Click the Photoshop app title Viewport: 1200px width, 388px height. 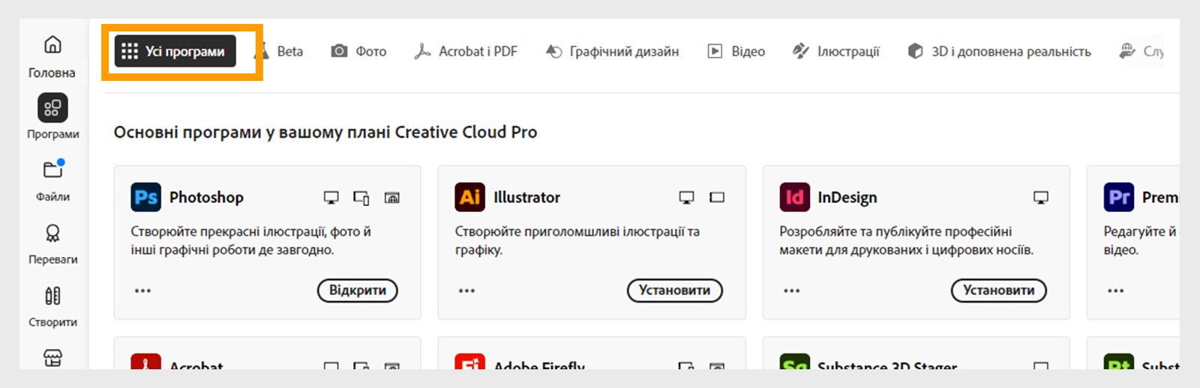pos(206,198)
